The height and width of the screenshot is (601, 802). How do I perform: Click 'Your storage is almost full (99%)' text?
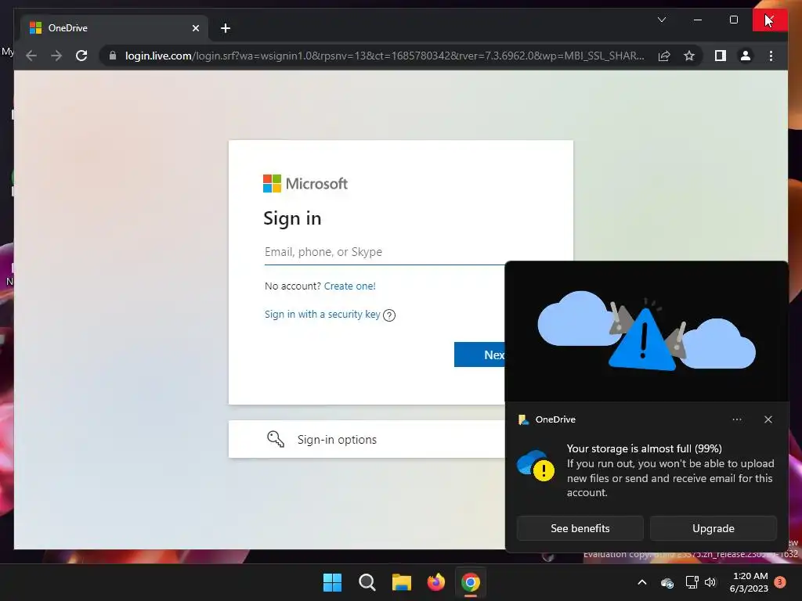click(644, 448)
